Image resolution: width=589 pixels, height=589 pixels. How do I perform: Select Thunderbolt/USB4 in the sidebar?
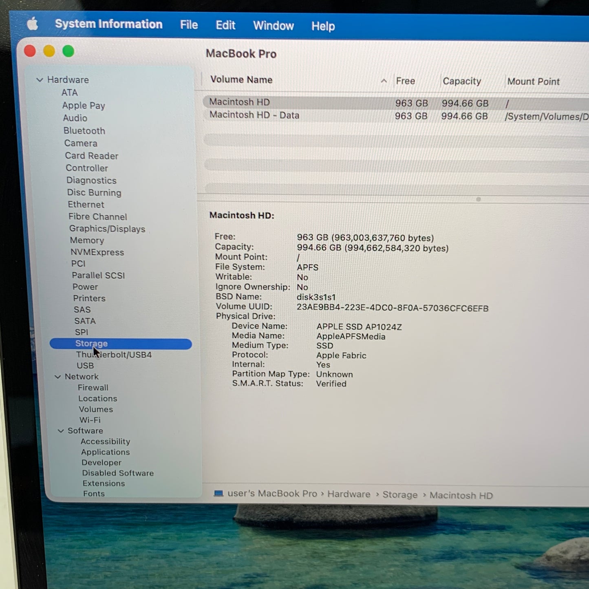tap(114, 355)
